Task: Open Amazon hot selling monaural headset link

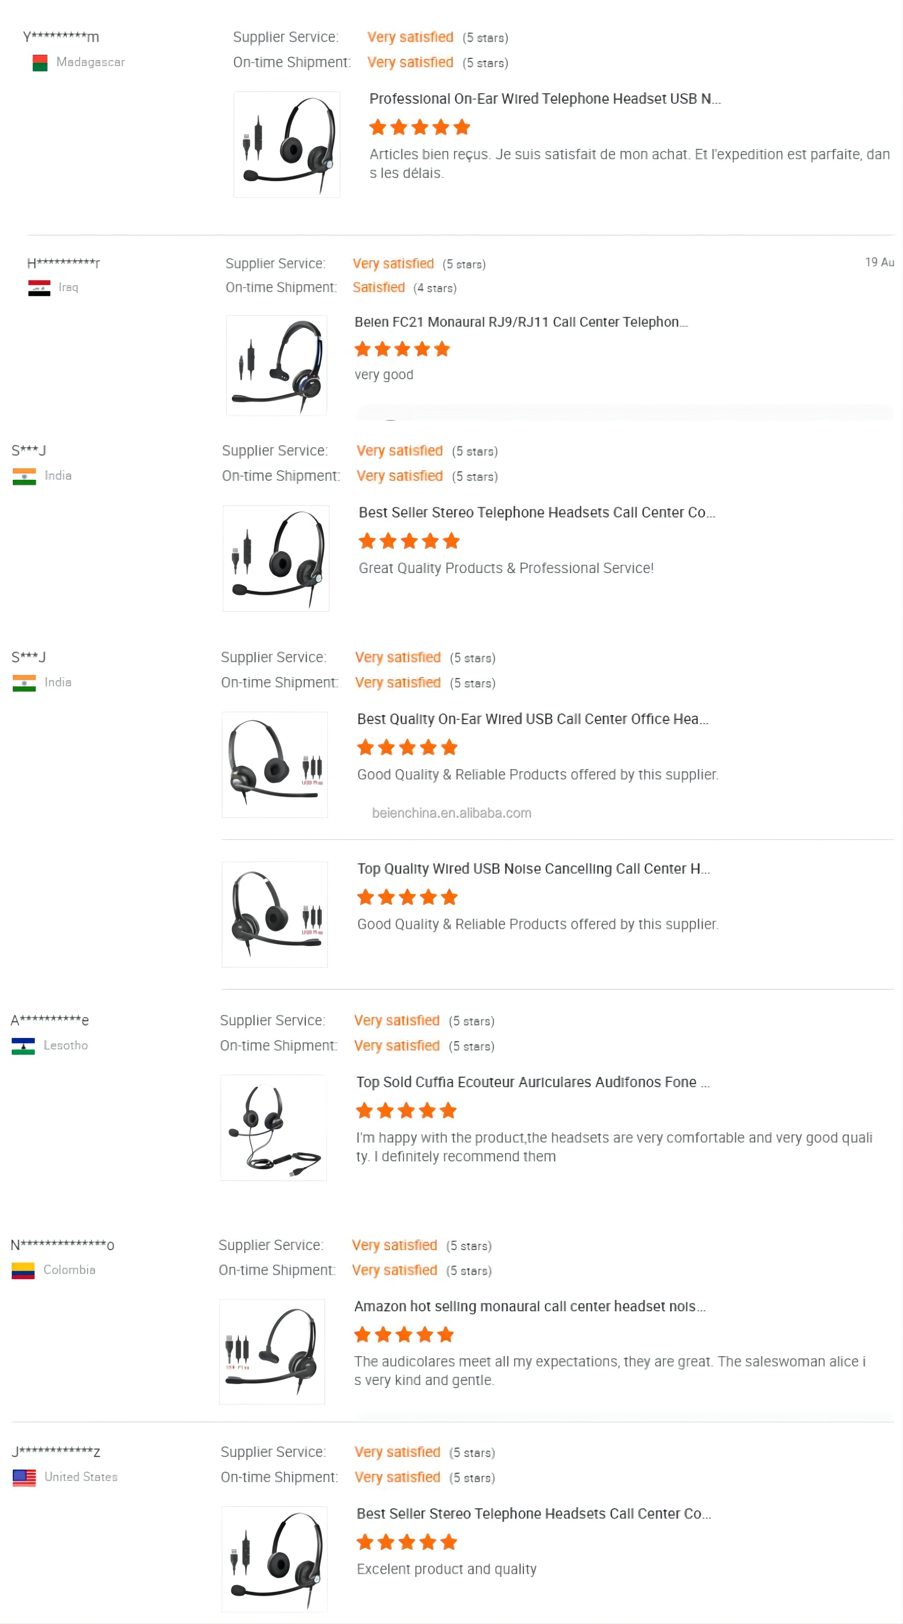Action: (x=529, y=1306)
